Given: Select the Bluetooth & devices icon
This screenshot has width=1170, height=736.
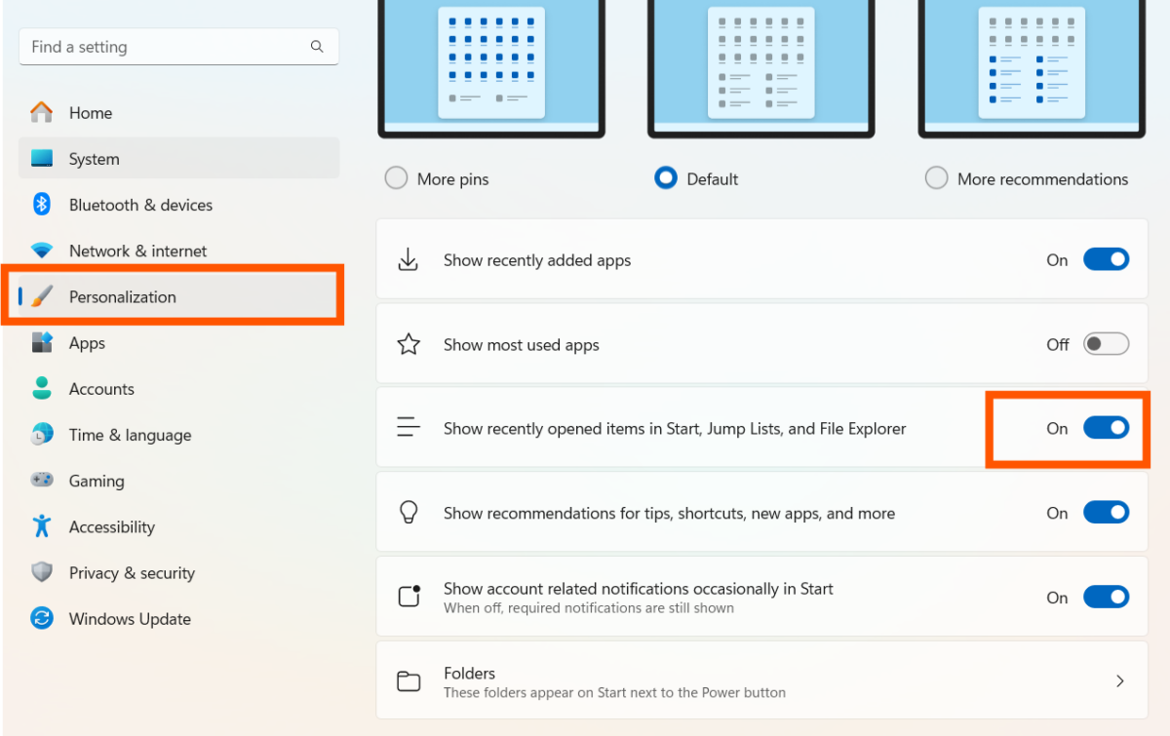Looking at the screenshot, I should 43,205.
